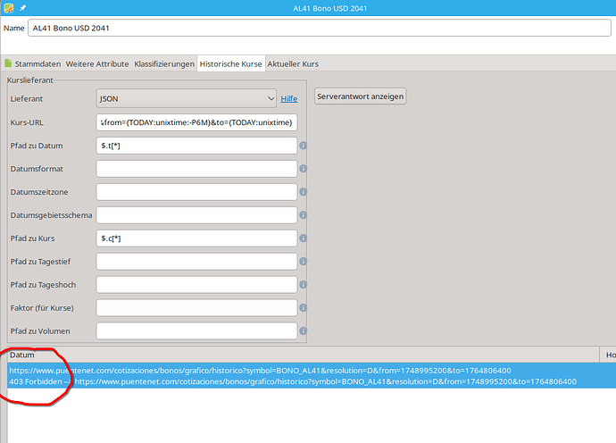This screenshot has width=616, height=443.
Task: Go to the Klassifizierungen tab
Action: [x=164, y=64]
